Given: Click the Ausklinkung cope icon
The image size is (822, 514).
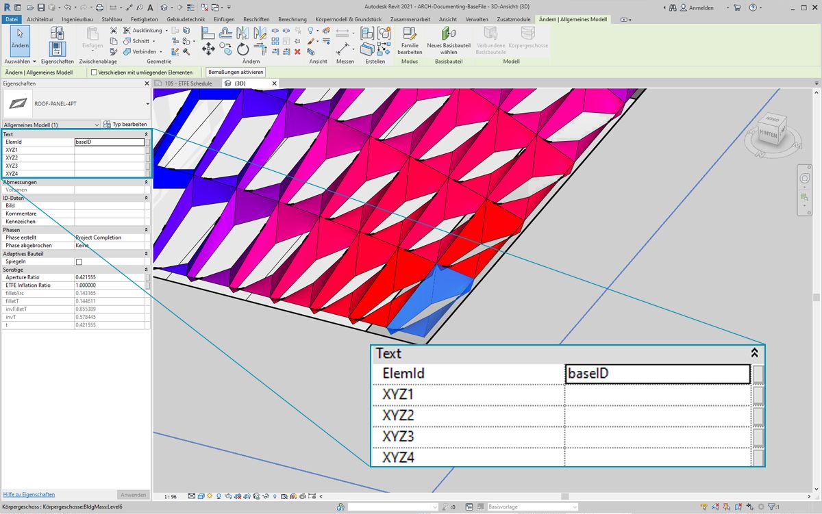Looking at the screenshot, I should [x=127, y=31].
